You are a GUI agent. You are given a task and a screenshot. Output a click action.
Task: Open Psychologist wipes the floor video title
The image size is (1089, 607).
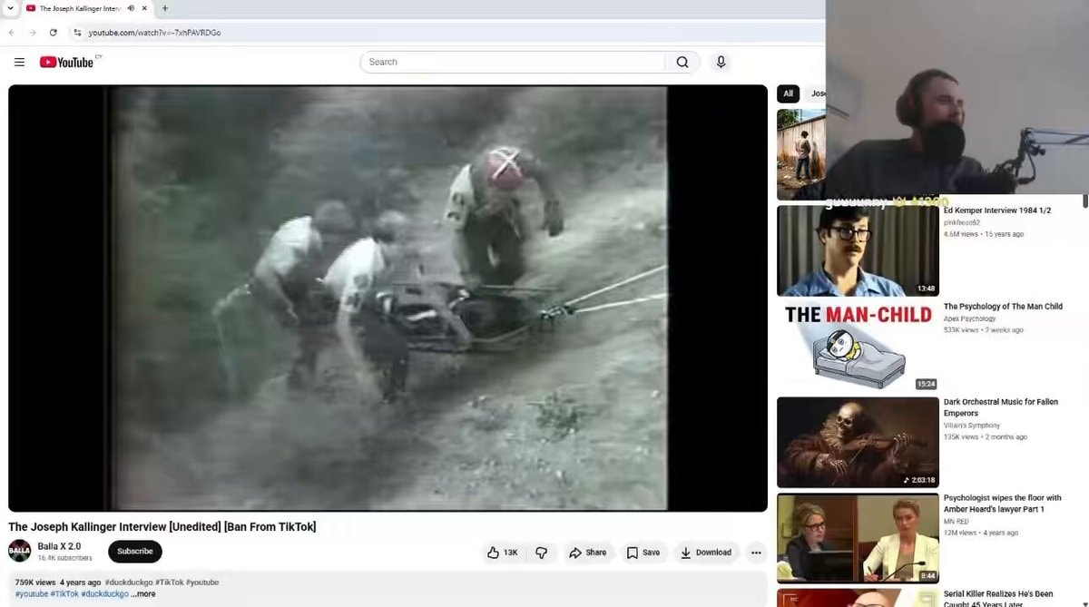click(x=1002, y=504)
